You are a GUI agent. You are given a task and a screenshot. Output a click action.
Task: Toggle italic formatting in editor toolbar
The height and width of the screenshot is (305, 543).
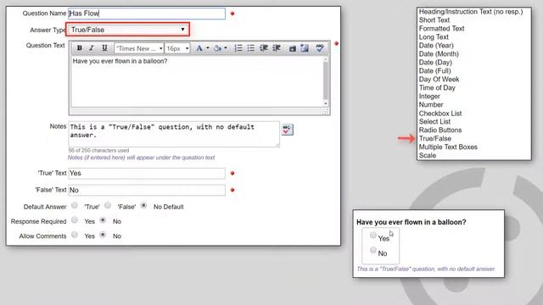pyautogui.click(x=92, y=48)
